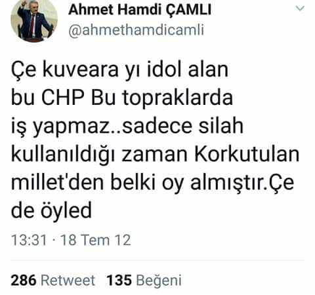The height and width of the screenshot is (295, 315).
Task: Click the 13:31 time stamp
Action: (x=29, y=240)
